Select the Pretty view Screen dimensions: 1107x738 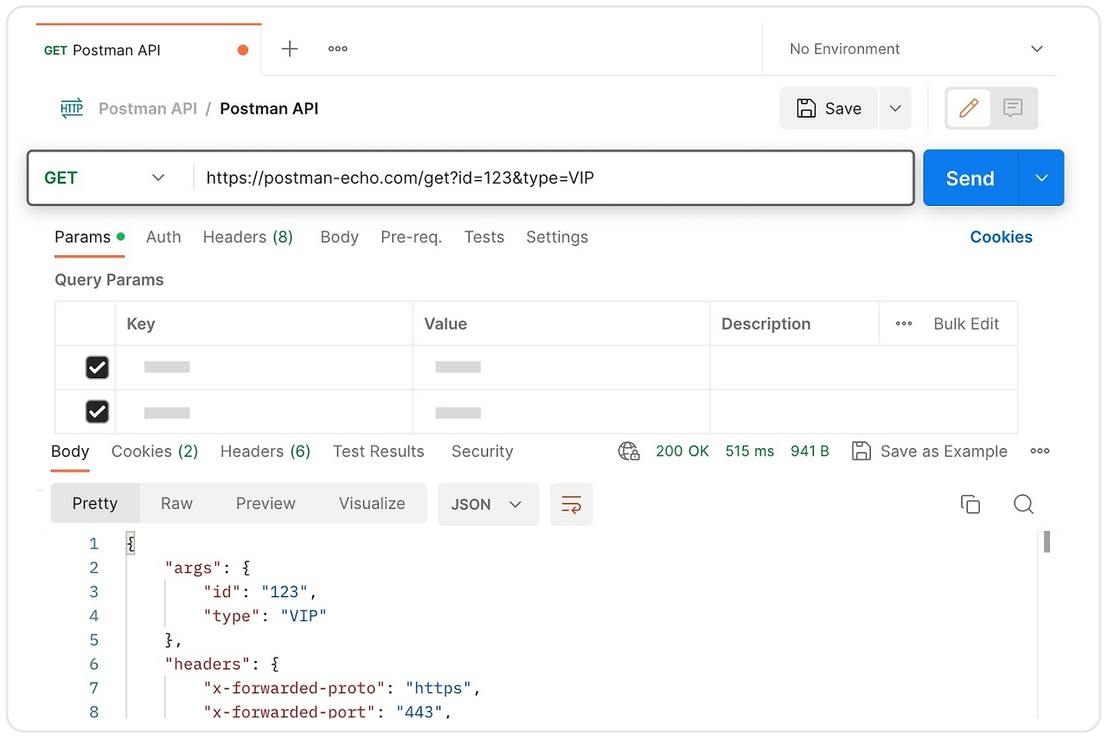tap(95, 504)
